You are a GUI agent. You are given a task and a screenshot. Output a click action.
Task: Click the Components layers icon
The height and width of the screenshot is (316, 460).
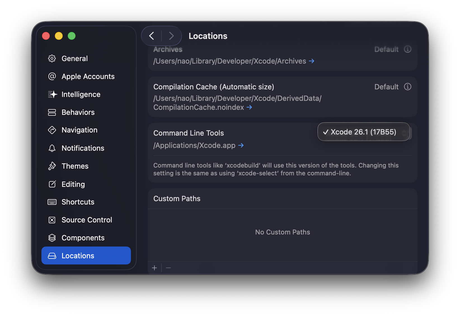pos(52,238)
